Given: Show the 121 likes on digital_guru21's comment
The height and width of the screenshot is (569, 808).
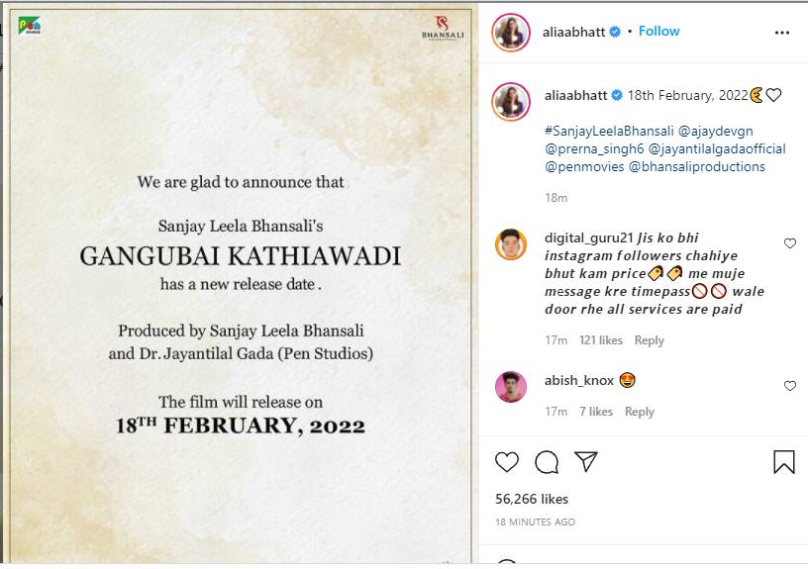Looking at the screenshot, I should [600, 340].
